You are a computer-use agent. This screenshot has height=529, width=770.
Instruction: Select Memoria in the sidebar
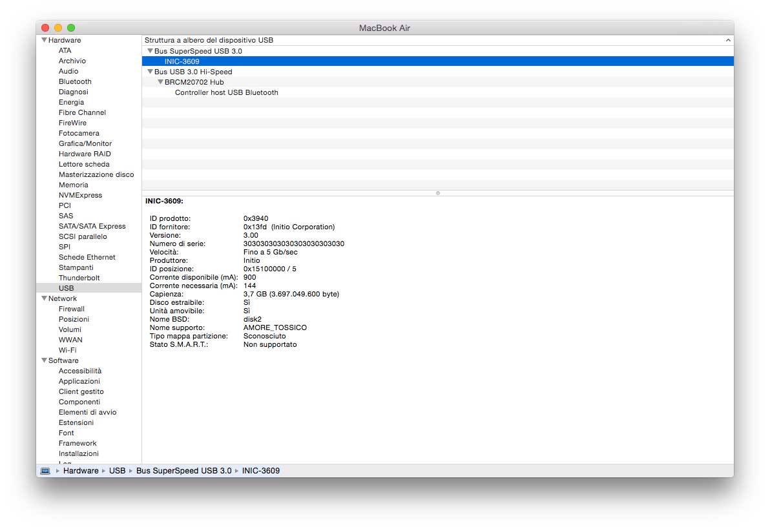[x=73, y=185]
